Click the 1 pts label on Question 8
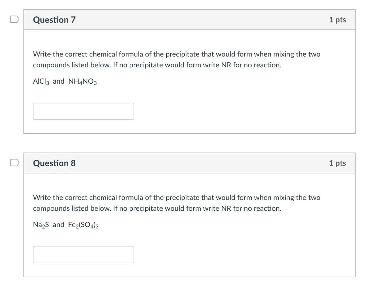373x285 pixels. click(337, 163)
